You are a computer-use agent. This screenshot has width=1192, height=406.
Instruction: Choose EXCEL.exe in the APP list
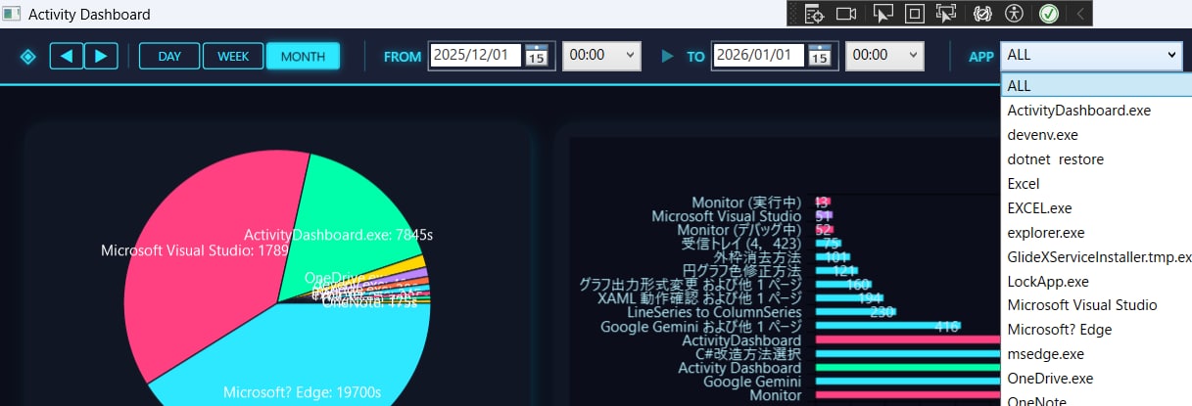coord(1096,208)
